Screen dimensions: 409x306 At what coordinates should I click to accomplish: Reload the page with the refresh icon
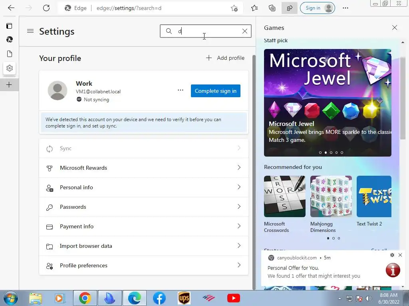click(46, 8)
